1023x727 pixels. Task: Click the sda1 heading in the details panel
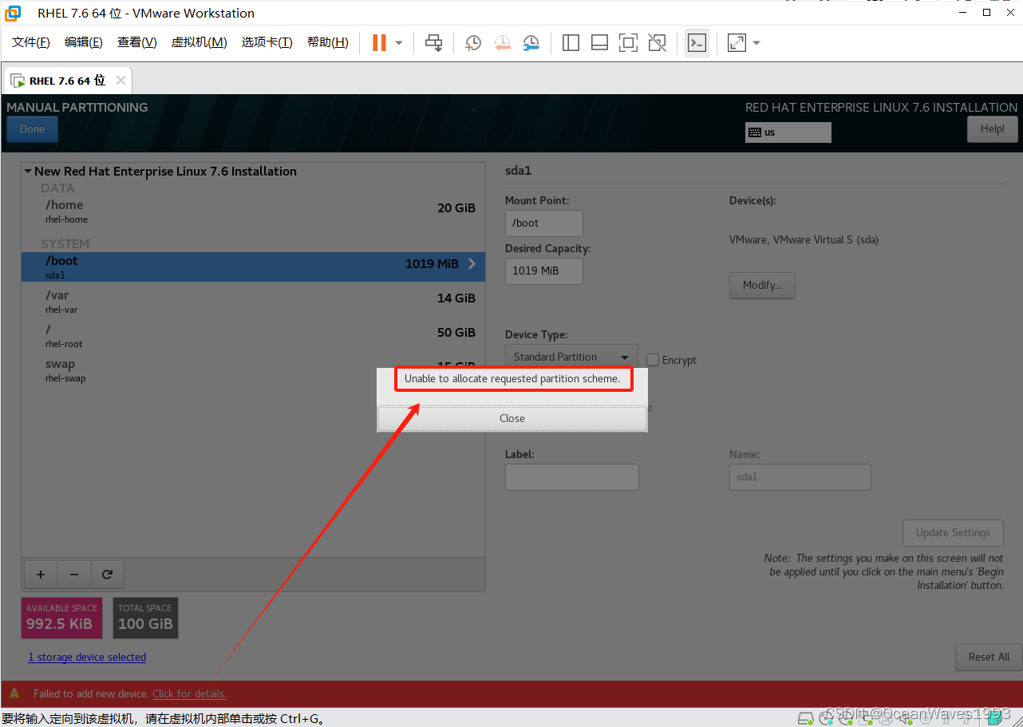coord(518,171)
